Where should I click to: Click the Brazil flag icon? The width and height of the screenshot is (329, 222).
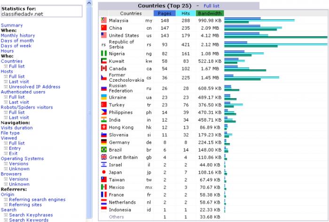(x=104, y=150)
